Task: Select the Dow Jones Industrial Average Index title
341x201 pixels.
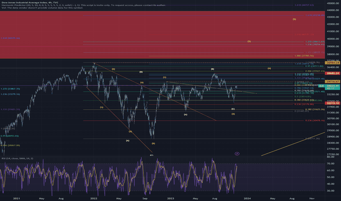Action: coord(30,3)
